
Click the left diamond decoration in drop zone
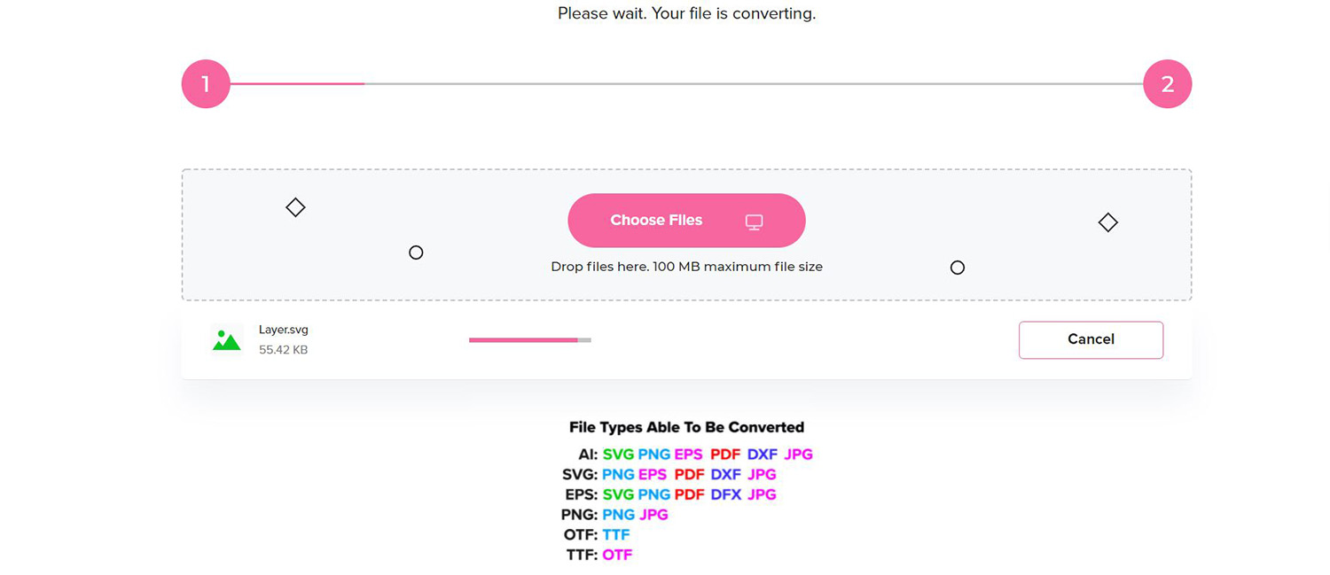(x=295, y=207)
